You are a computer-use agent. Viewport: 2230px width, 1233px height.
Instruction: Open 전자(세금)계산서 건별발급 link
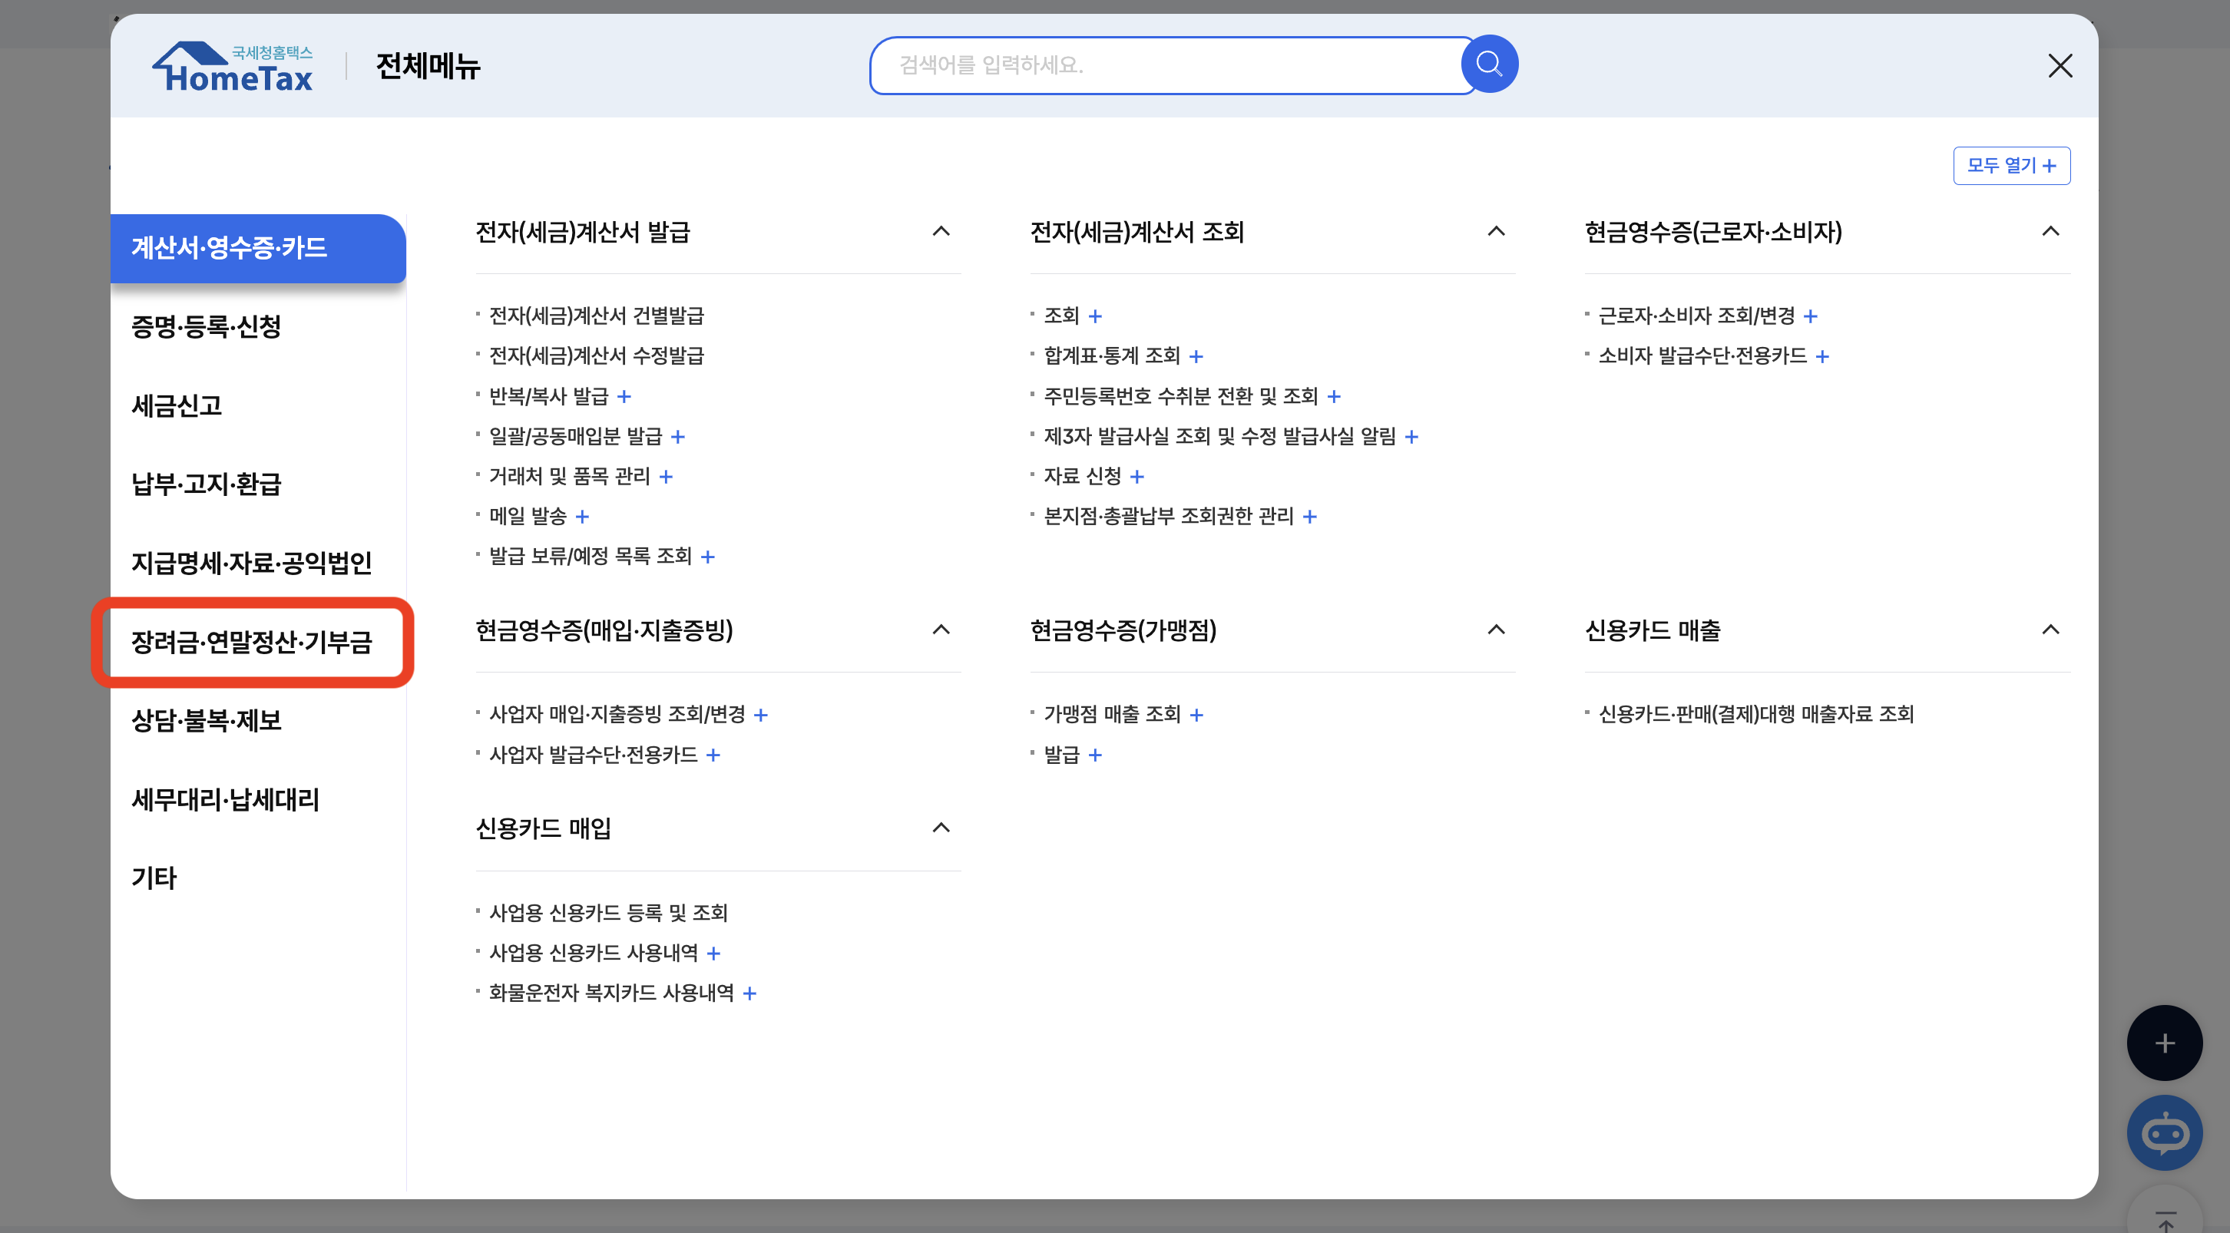click(x=597, y=316)
